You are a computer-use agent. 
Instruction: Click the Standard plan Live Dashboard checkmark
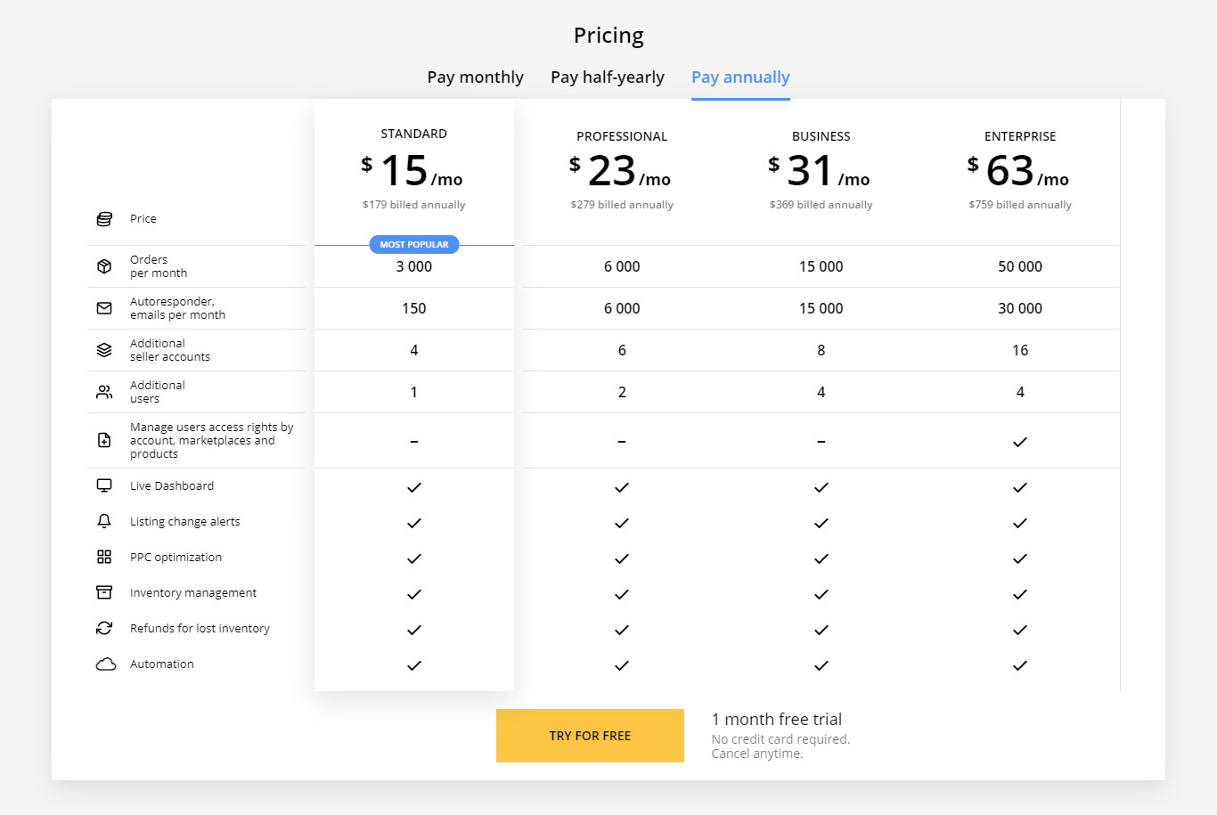[414, 487]
